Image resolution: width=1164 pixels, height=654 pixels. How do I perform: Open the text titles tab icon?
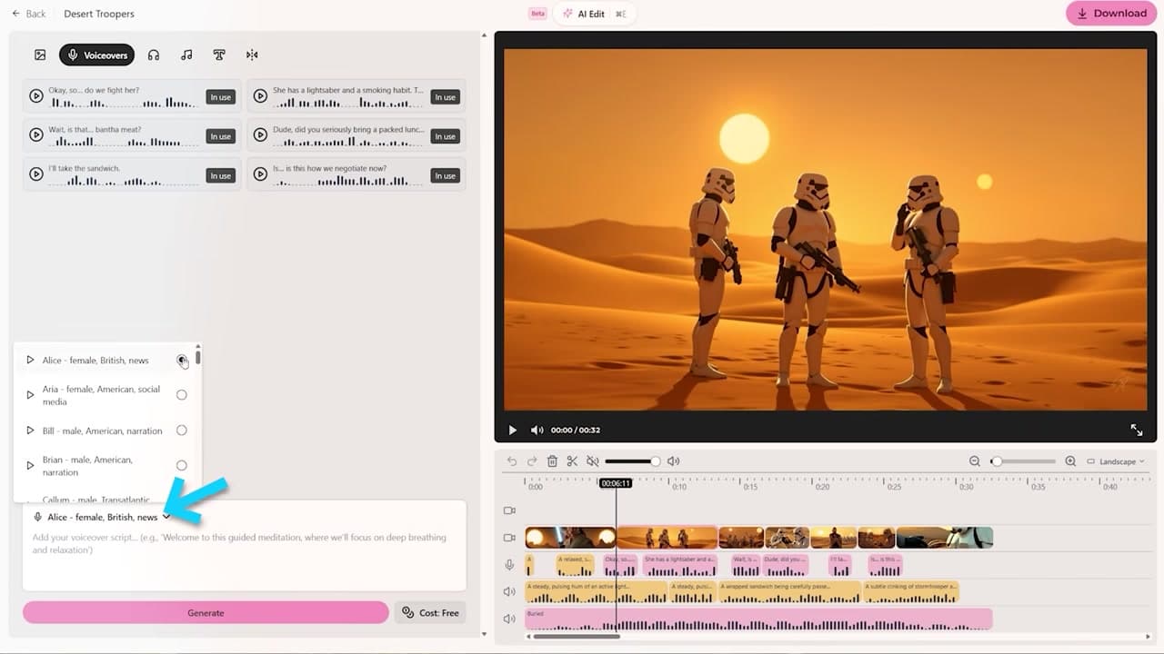tap(219, 55)
